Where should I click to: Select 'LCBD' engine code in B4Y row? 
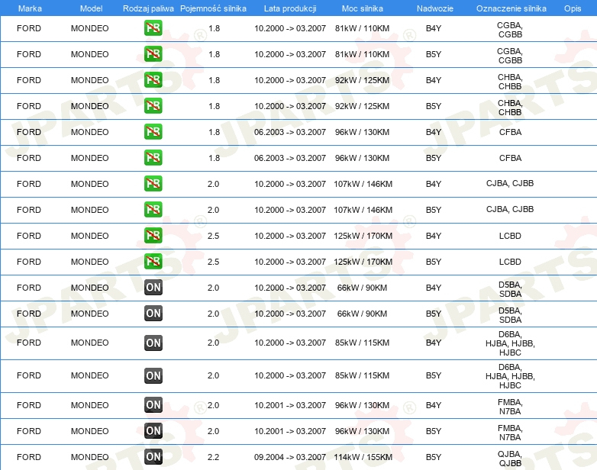[510, 236]
